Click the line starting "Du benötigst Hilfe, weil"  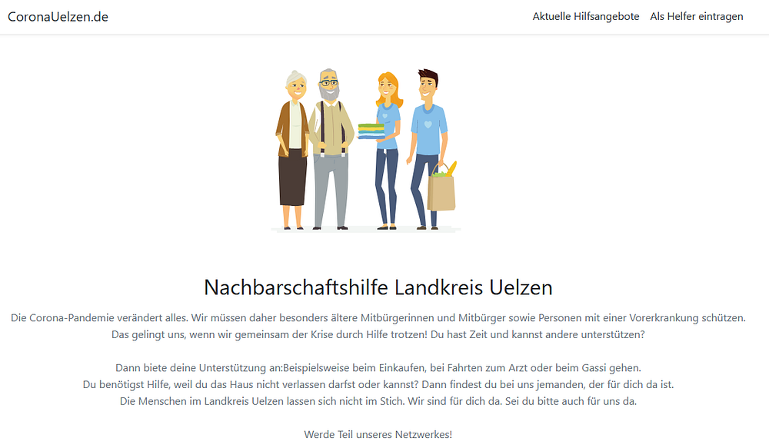tap(378, 384)
